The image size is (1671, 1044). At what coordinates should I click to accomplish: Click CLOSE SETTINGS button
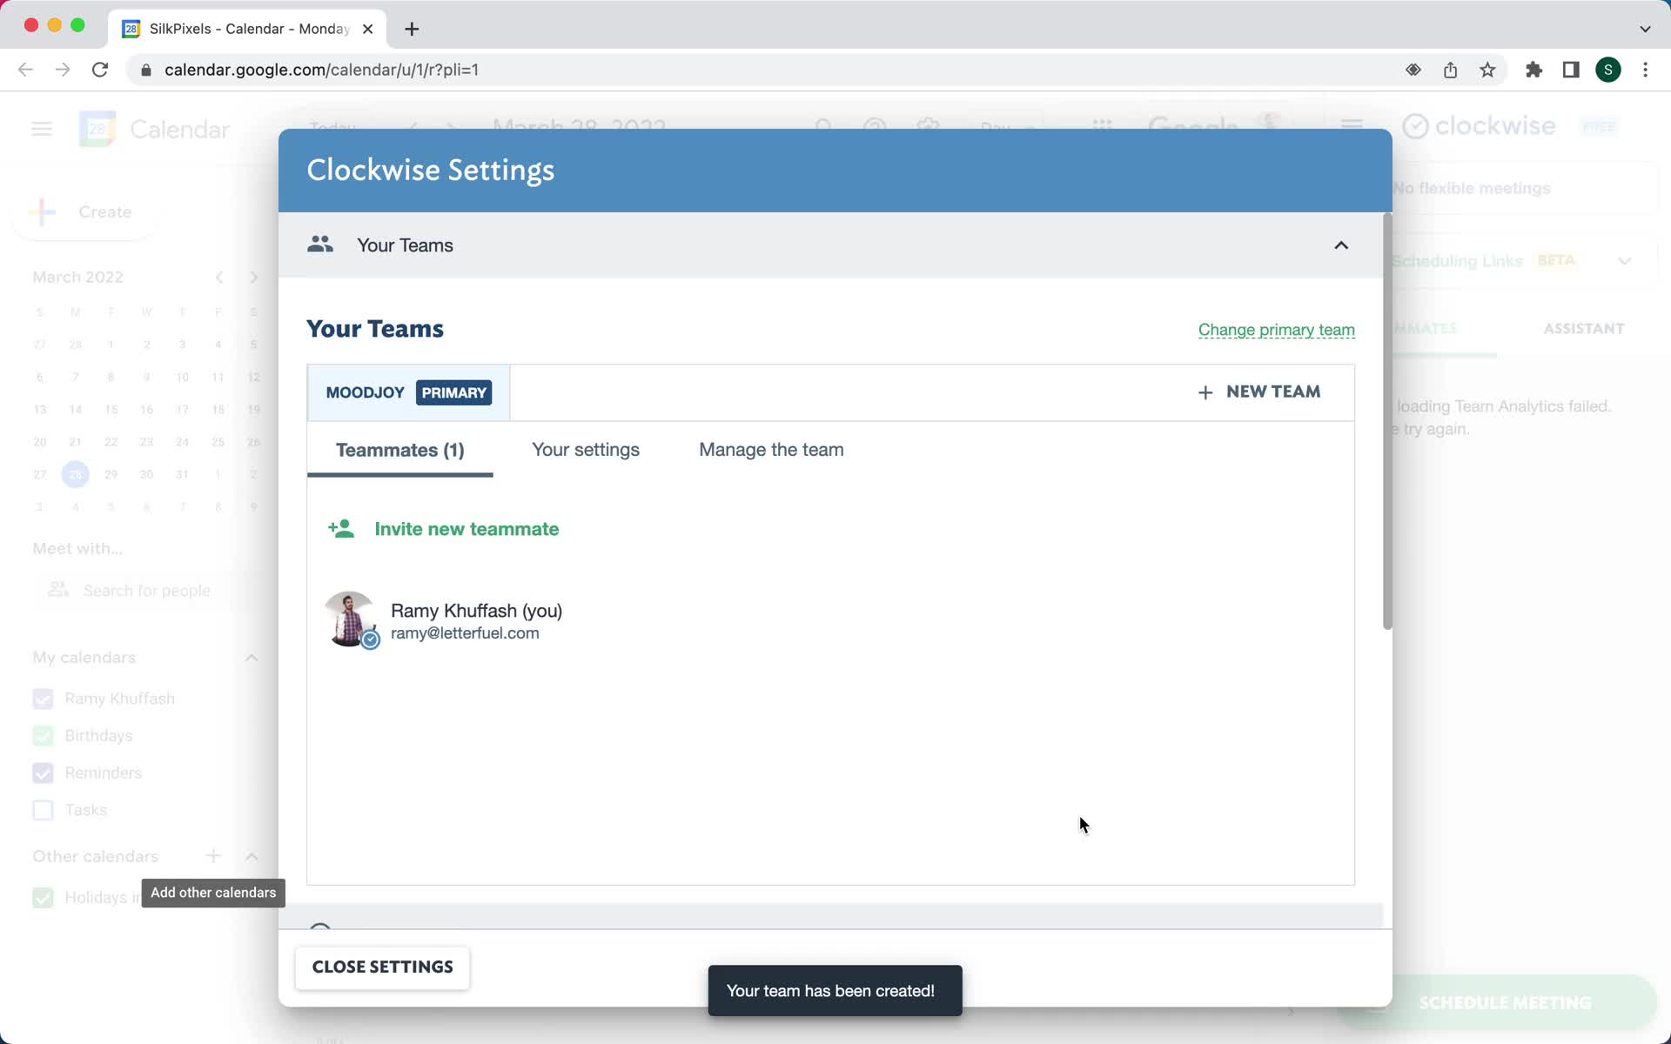(x=383, y=967)
